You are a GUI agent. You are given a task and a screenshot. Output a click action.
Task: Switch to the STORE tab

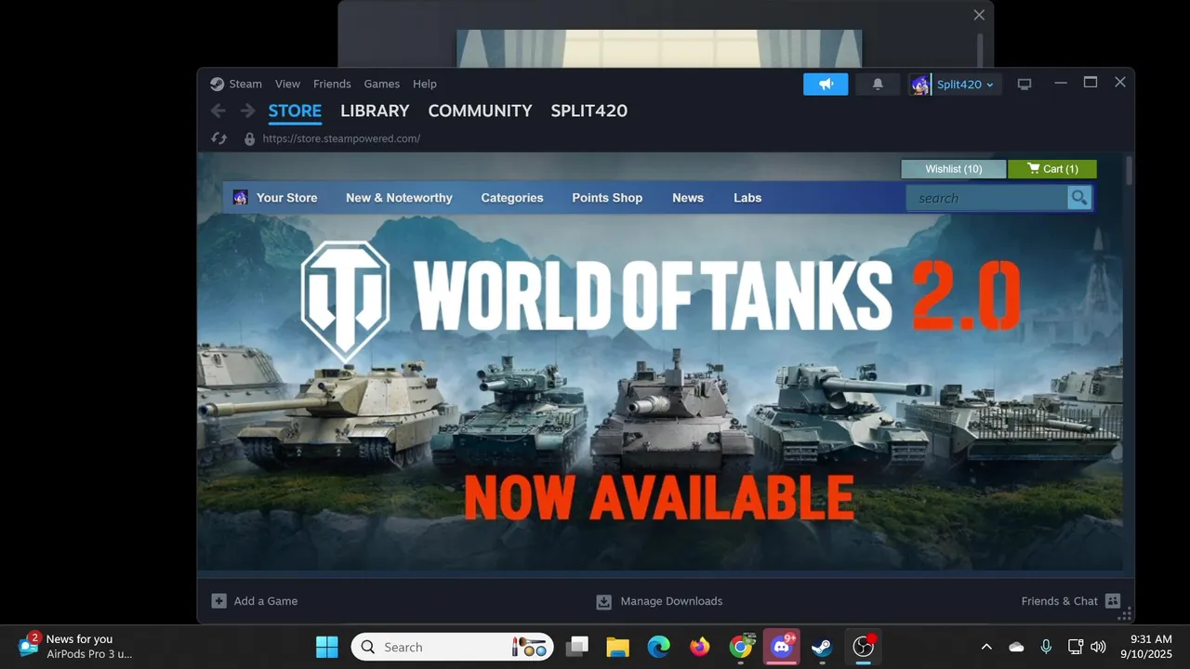(295, 111)
